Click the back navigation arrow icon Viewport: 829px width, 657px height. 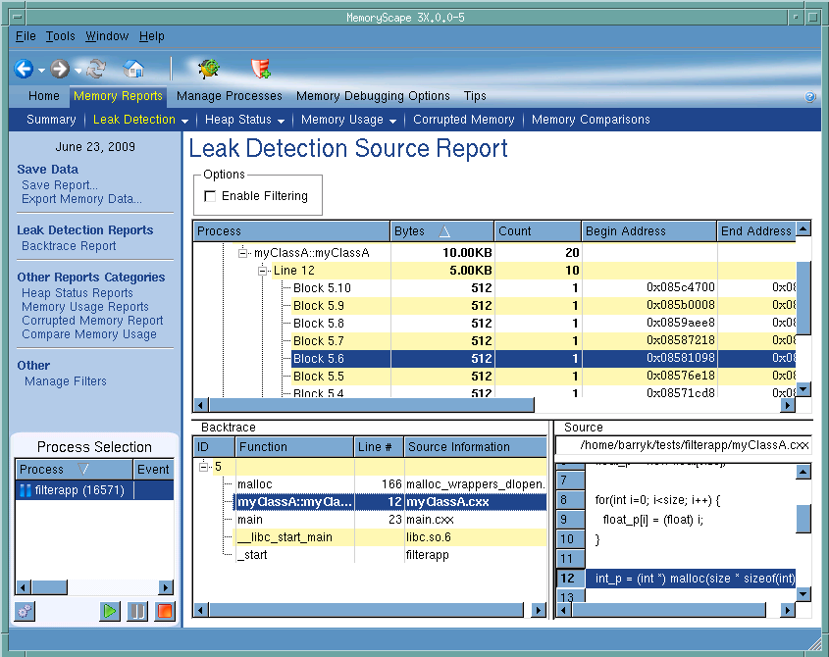[x=23, y=69]
